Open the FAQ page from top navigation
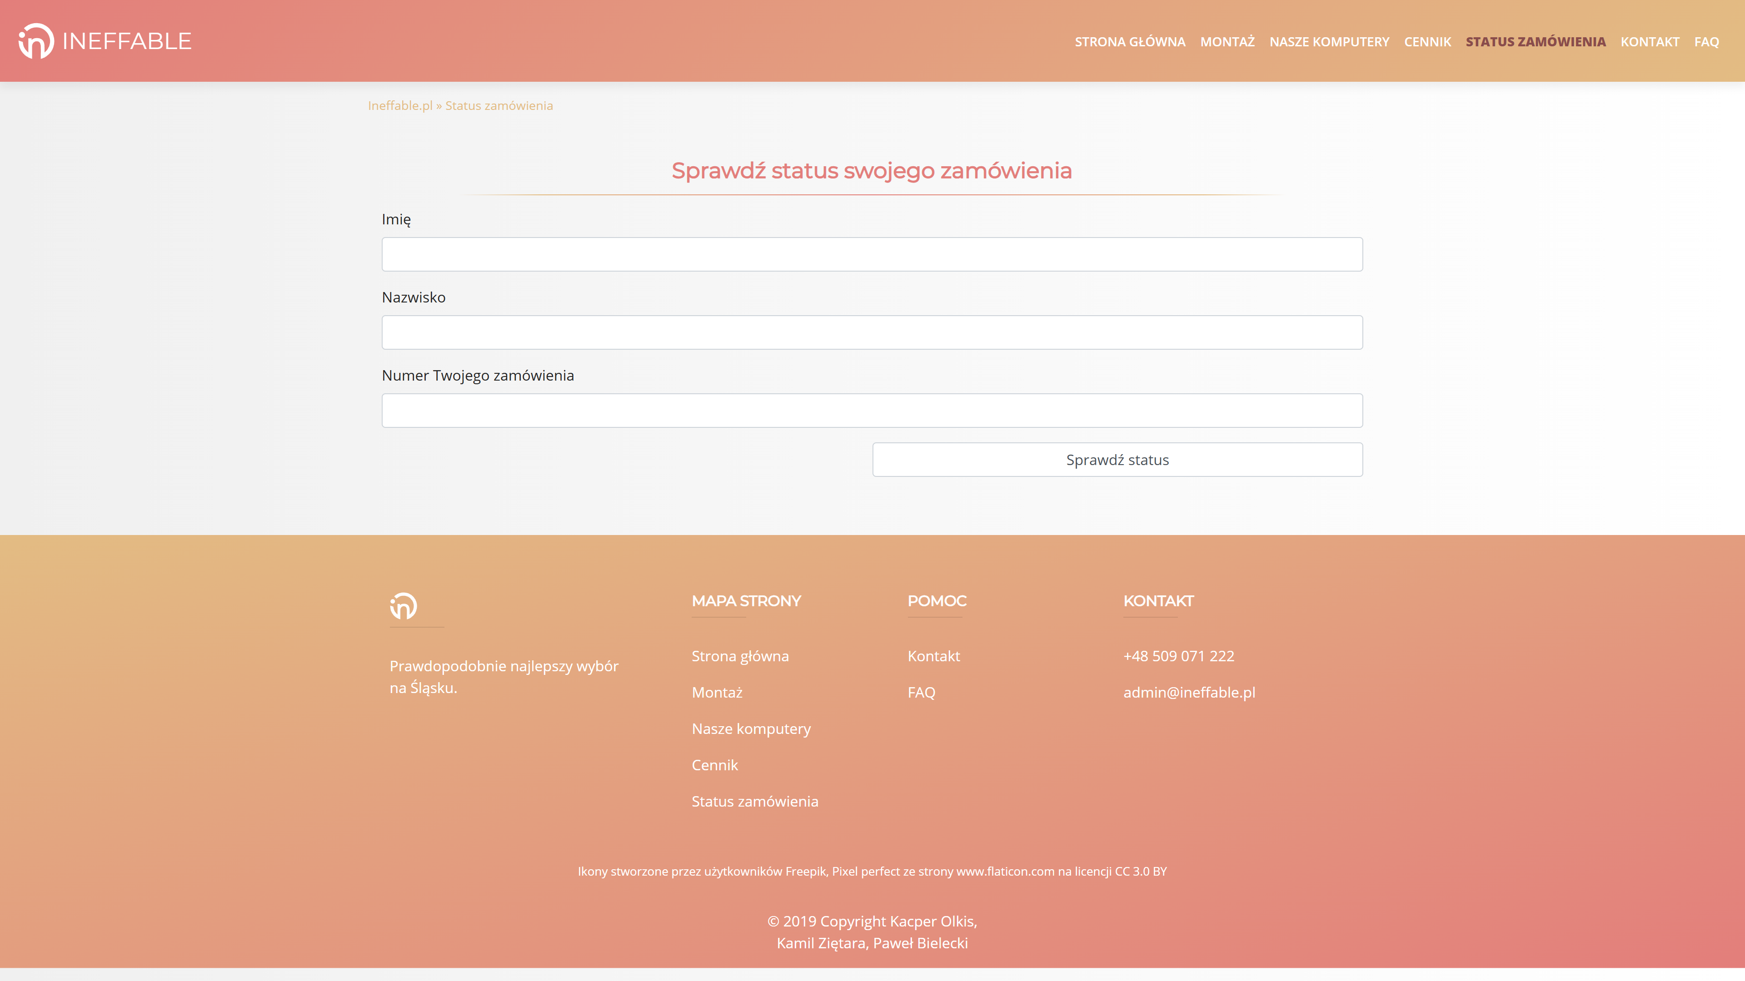Image resolution: width=1745 pixels, height=981 pixels. pyautogui.click(x=1706, y=41)
